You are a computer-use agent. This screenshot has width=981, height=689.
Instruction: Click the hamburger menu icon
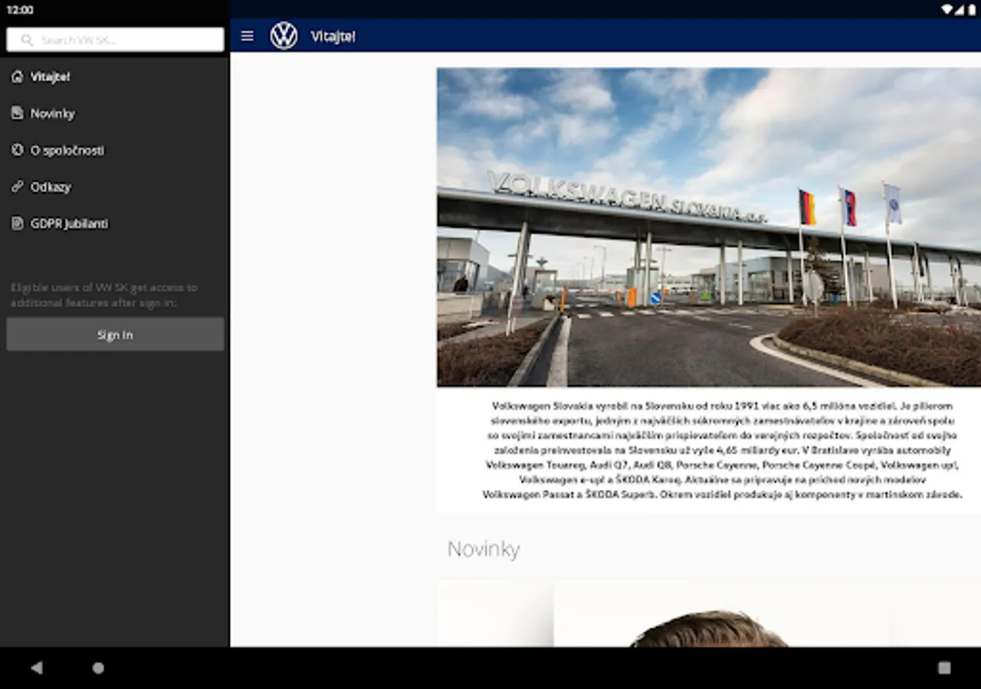coord(247,36)
